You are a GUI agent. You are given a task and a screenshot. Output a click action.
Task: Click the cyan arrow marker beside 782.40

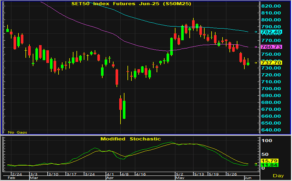point(256,32)
